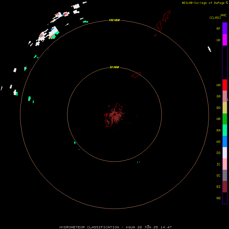Click the WS blue legend swatch
The height and width of the screenshot is (229, 229).
[225, 141]
